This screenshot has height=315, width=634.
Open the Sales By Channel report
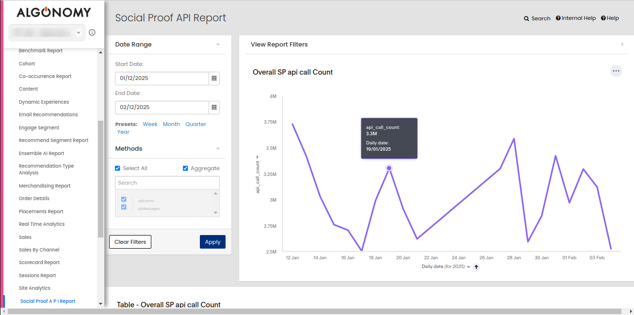tap(39, 250)
